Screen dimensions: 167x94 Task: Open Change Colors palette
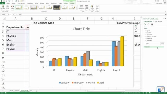[x=13, y=8]
